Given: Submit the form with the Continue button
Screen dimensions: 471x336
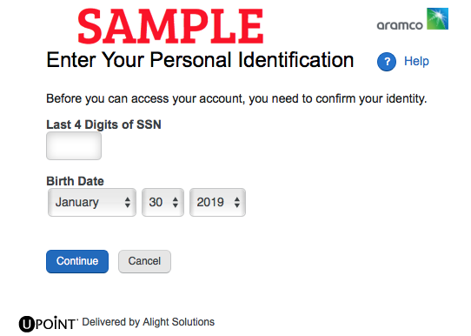Looking at the screenshot, I should click(77, 261).
